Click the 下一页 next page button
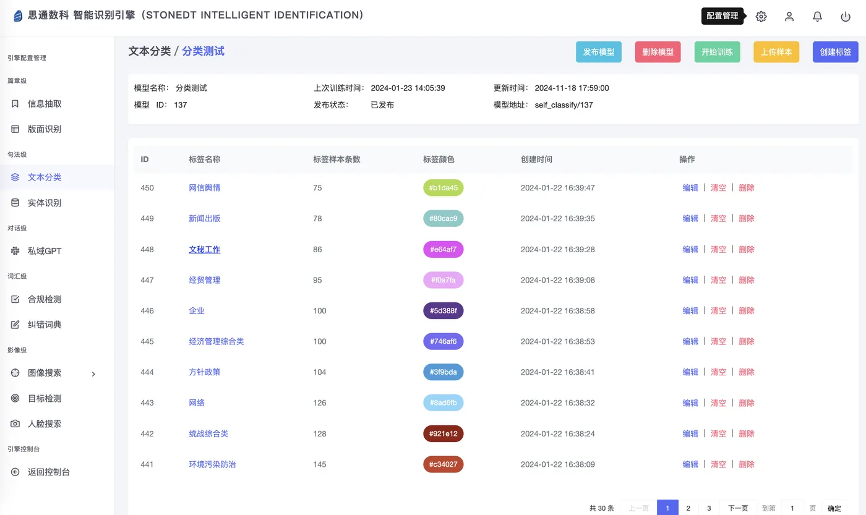 click(738, 508)
